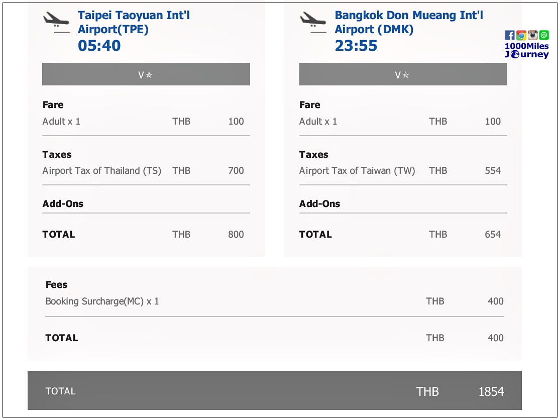Click the Airport Tax of Taiwan (TW) row
The width and height of the screenshot is (560, 420).
(x=400, y=171)
